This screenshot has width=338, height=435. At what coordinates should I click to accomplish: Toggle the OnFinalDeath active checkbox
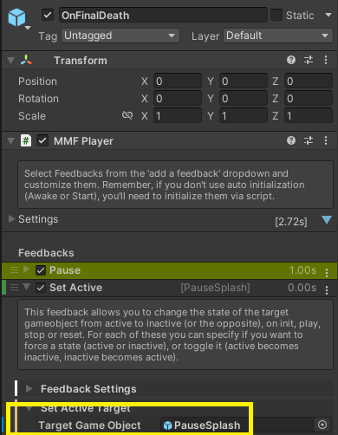click(48, 15)
